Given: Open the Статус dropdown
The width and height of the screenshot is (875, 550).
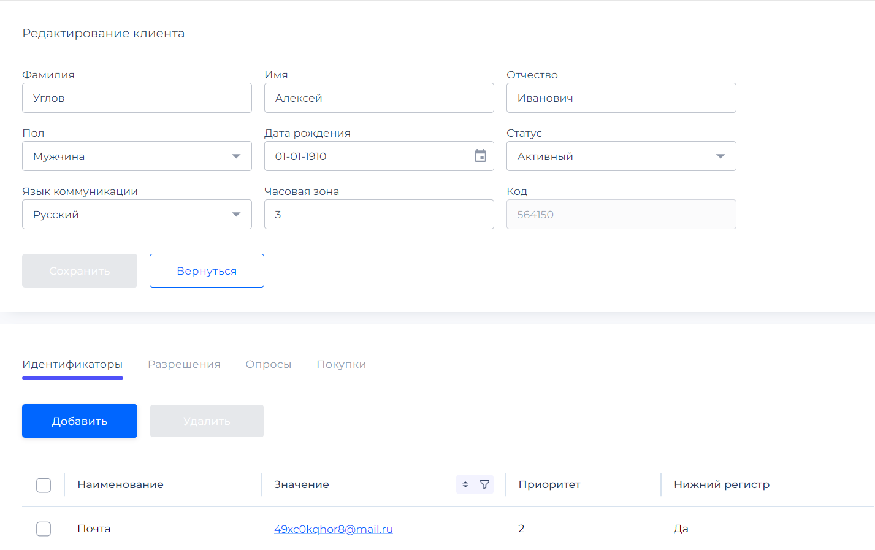Looking at the screenshot, I should click(621, 156).
